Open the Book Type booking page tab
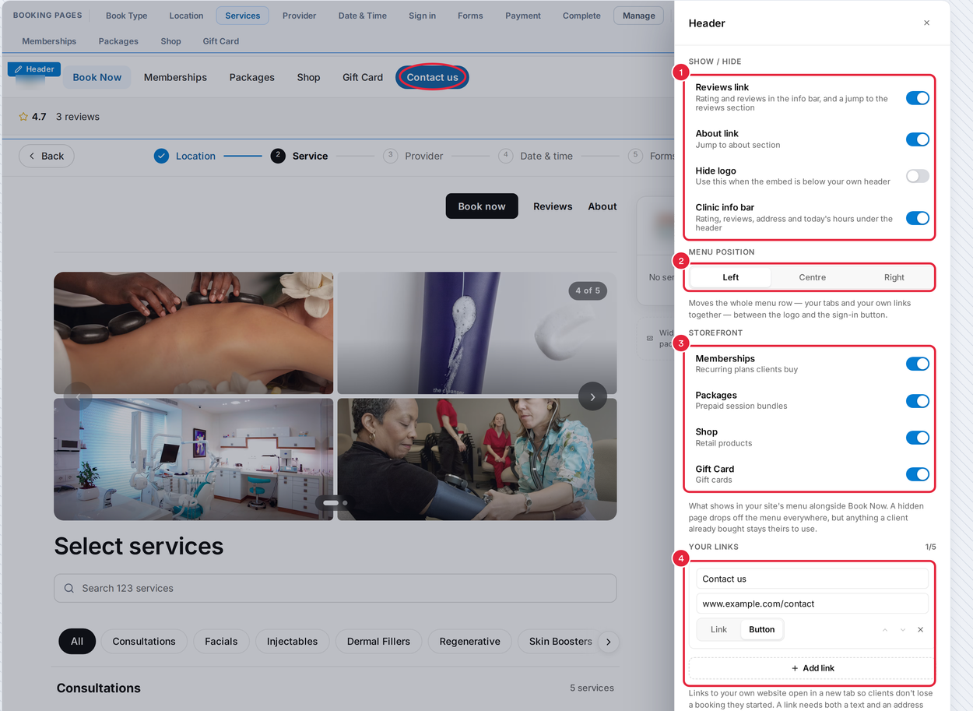This screenshot has width=973, height=711. 126,16
